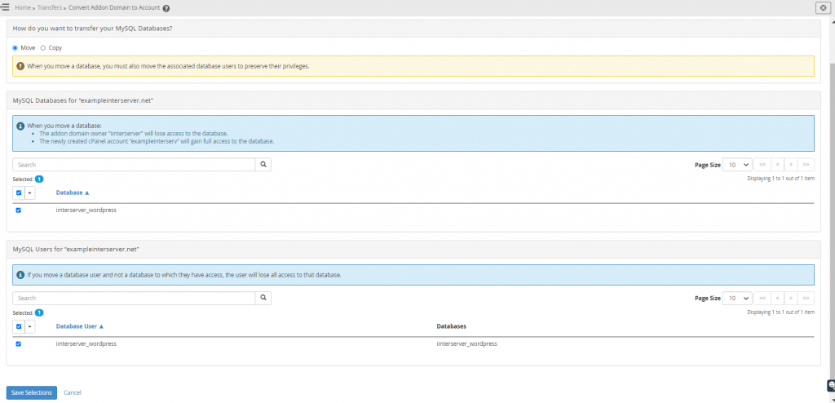Click the Save Selections button
835x403 pixels.
[x=32, y=392]
